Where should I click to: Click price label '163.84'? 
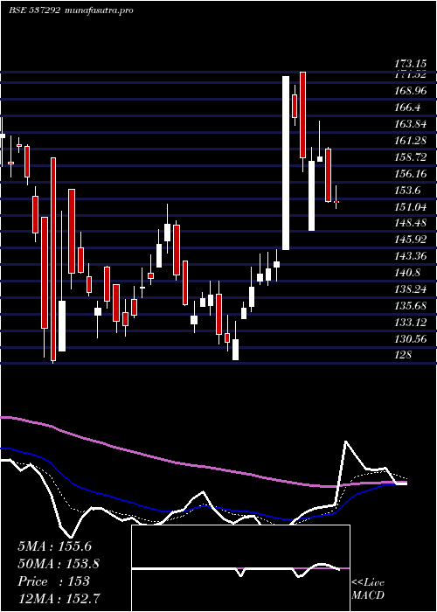tap(411, 124)
